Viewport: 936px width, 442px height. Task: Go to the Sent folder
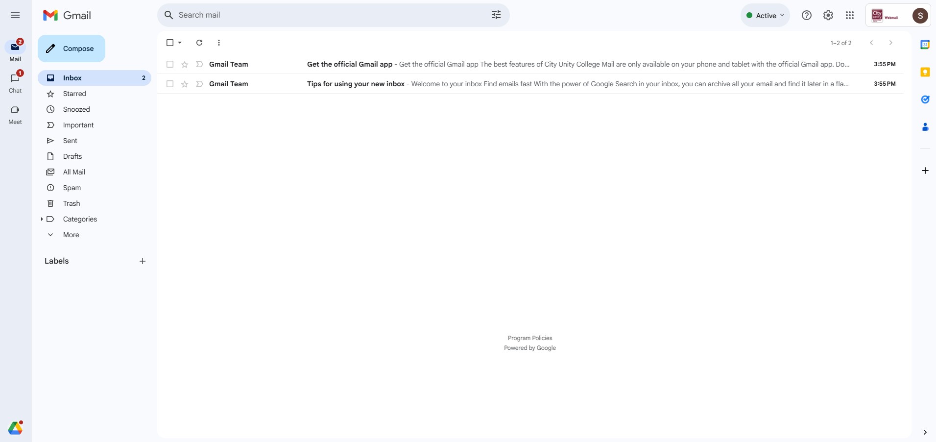click(70, 141)
